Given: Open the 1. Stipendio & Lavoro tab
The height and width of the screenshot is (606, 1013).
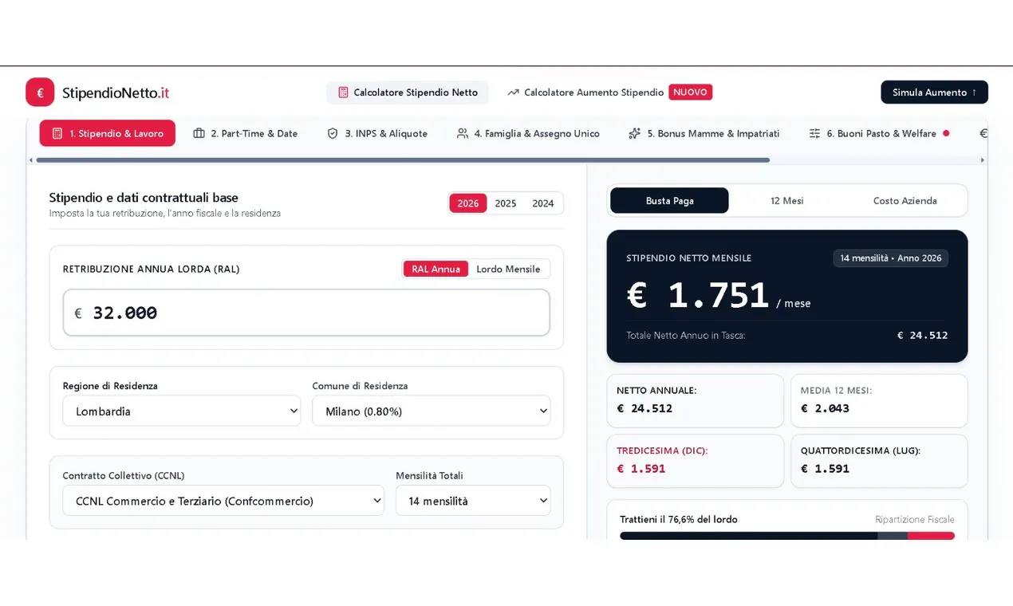Looking at the screenshot, I should (x=108, y=133).
